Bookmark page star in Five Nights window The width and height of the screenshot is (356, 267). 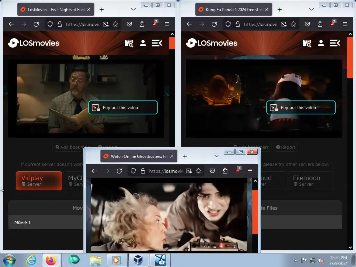tap(115, 24)
